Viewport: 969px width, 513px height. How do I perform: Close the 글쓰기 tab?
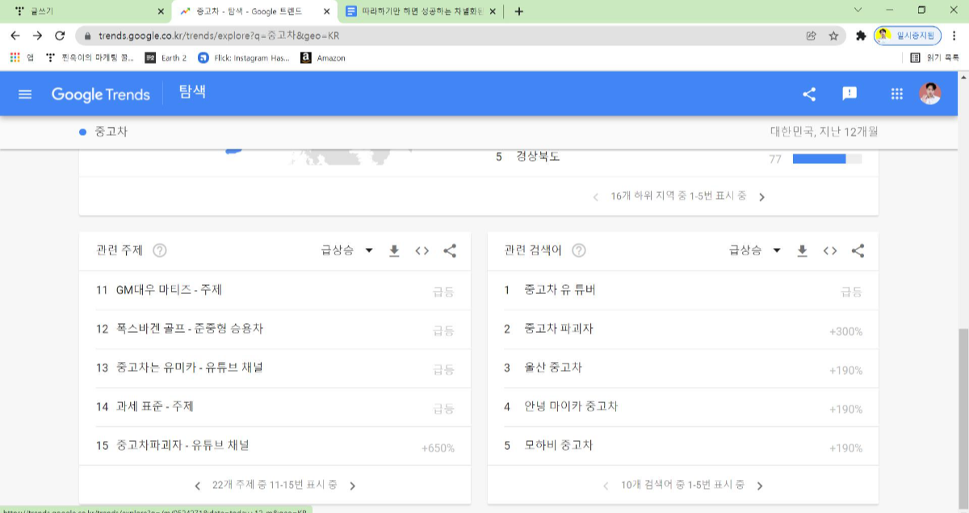click(161, 11)
